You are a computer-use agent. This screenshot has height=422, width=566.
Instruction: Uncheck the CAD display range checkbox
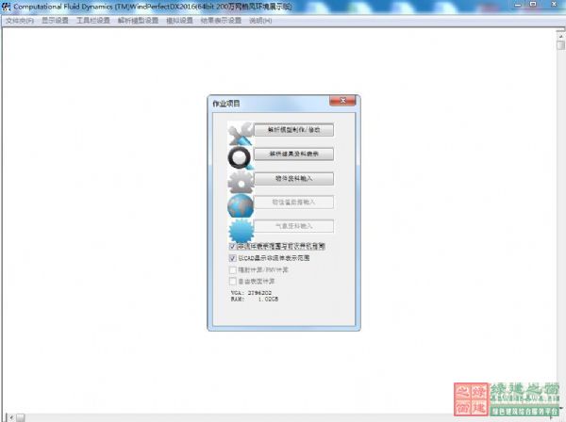[x=233, y=257]
